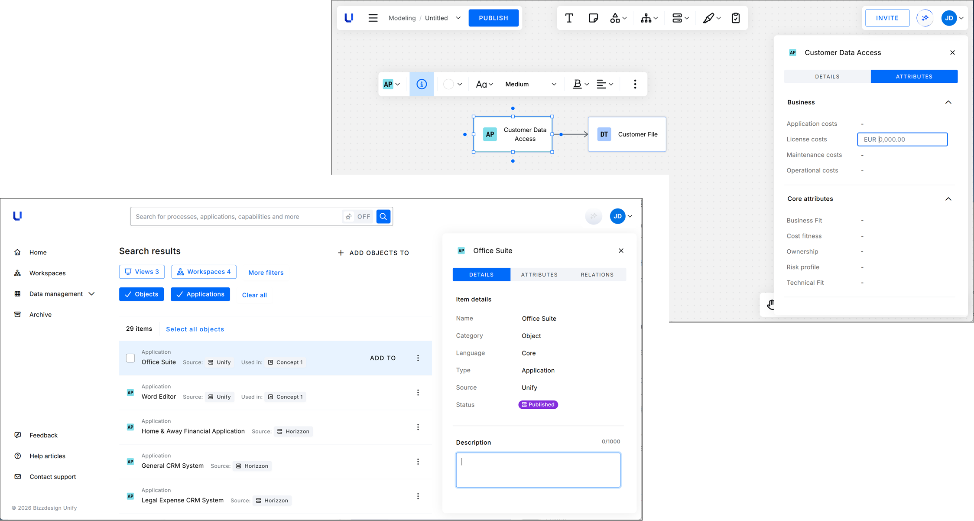Open Feedback in sidebar
Image resolution: width=974 pixels, height=521 pixels.
tap(36, 435)
